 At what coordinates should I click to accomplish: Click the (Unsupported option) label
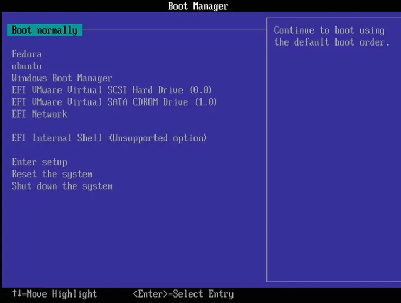point(158,138)
